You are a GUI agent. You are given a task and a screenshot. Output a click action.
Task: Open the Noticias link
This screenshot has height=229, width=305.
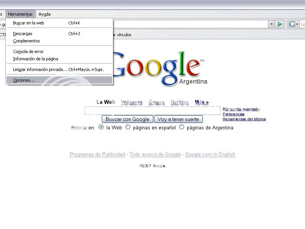[x=180, y=102]
